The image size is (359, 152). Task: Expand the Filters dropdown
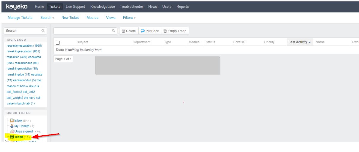pos(129,18)
